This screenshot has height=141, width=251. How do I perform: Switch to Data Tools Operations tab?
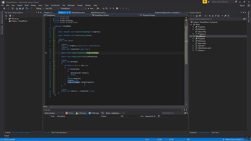(59, 132)
